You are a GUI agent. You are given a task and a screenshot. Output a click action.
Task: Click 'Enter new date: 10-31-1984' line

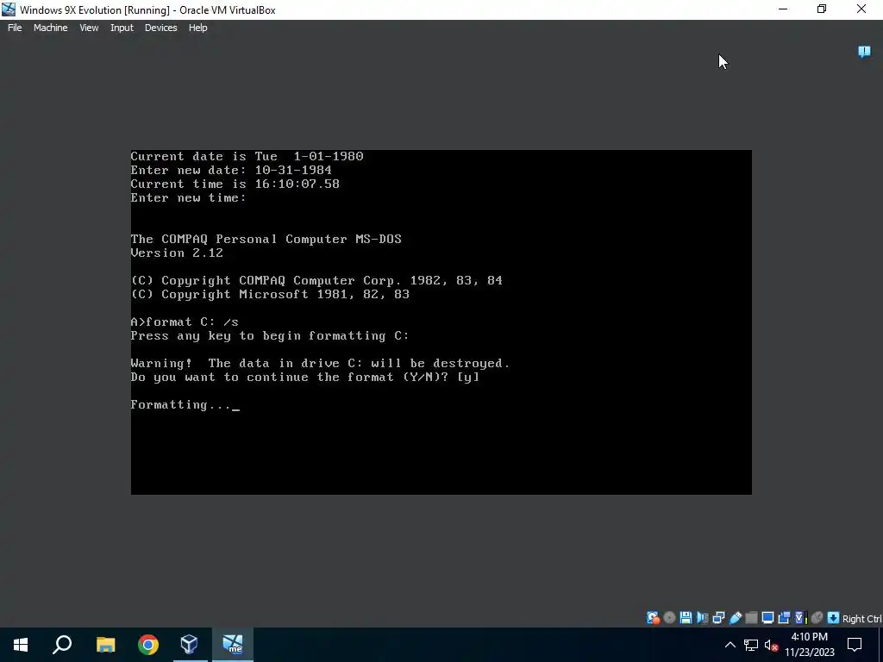coord(231,170)
